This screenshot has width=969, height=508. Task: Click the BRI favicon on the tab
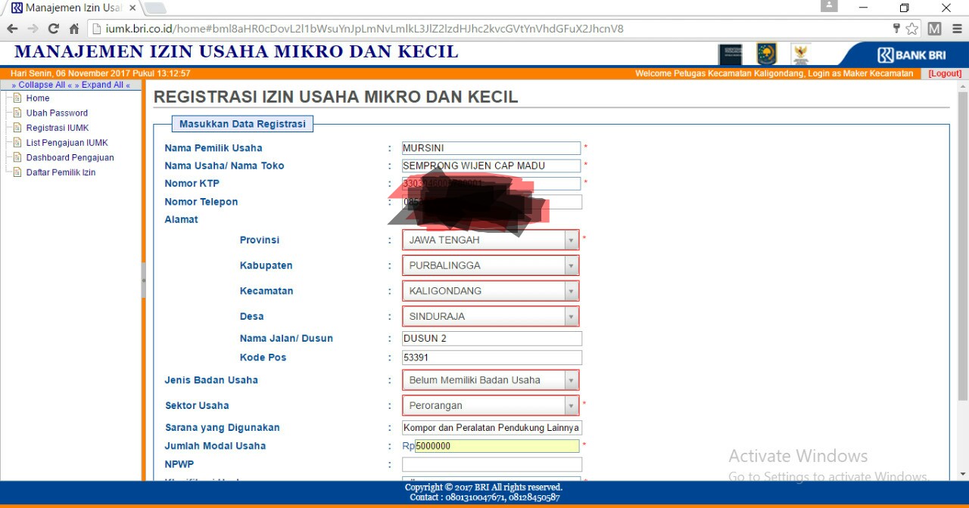click(17, 8)
